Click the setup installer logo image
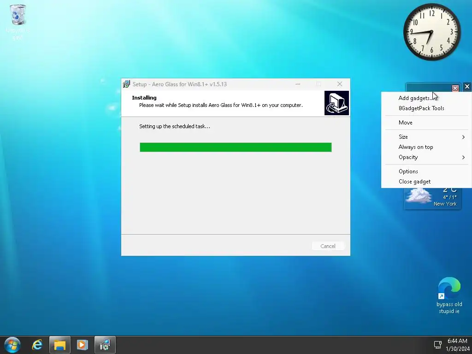The width and height of the screenshot is (472, 354). pos(336,103)
